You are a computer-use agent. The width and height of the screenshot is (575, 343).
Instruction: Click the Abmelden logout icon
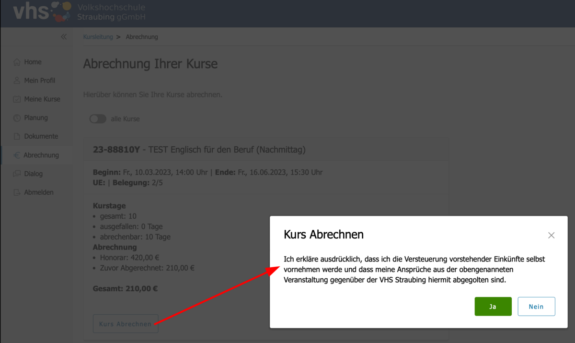[17, 192]
